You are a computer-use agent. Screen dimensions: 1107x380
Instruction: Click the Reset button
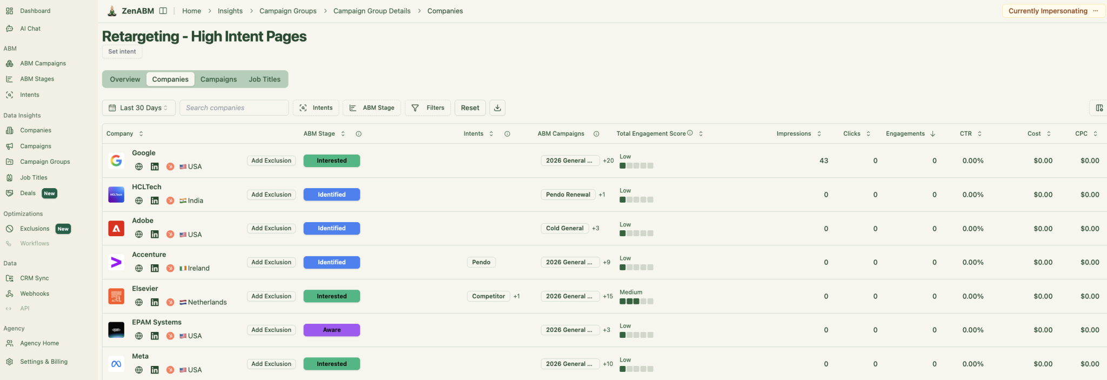click(x=470, y=108)
